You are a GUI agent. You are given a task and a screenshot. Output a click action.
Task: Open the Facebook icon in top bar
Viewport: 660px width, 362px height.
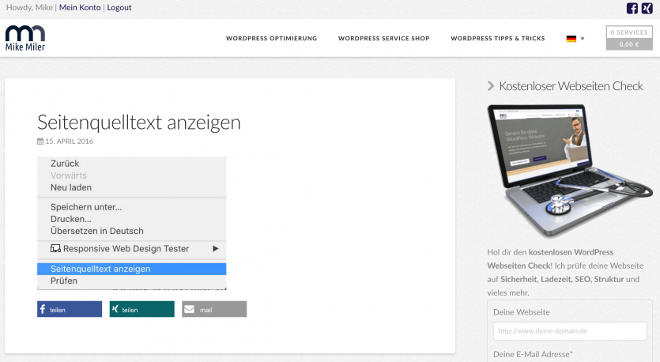pyautogui.click(x=632, y=8)
